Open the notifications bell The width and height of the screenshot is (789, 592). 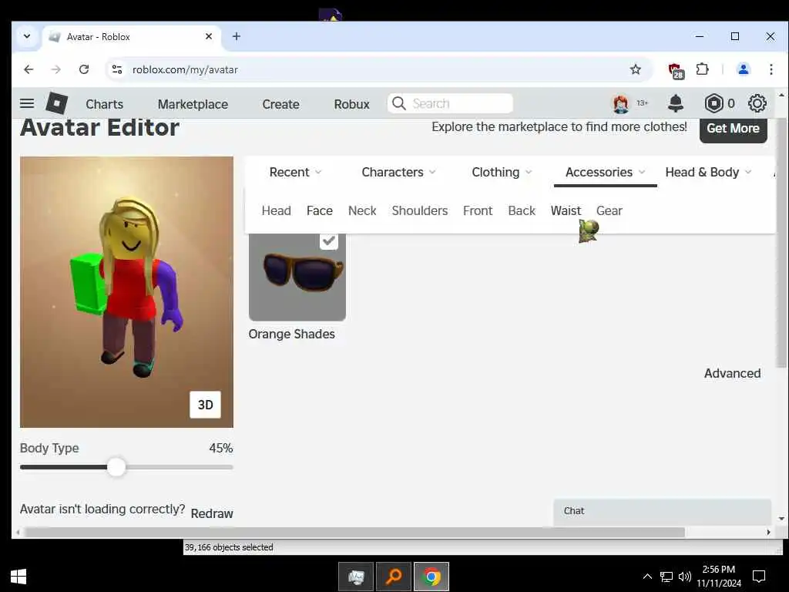click(x=675, y=103)
